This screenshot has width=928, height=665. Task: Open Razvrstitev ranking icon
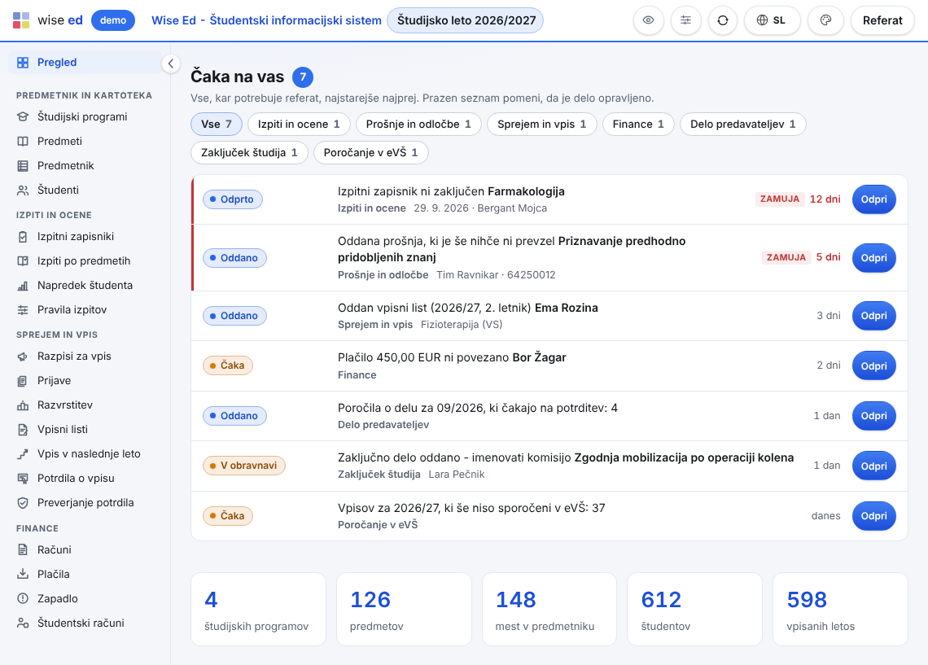pos(23,405)
